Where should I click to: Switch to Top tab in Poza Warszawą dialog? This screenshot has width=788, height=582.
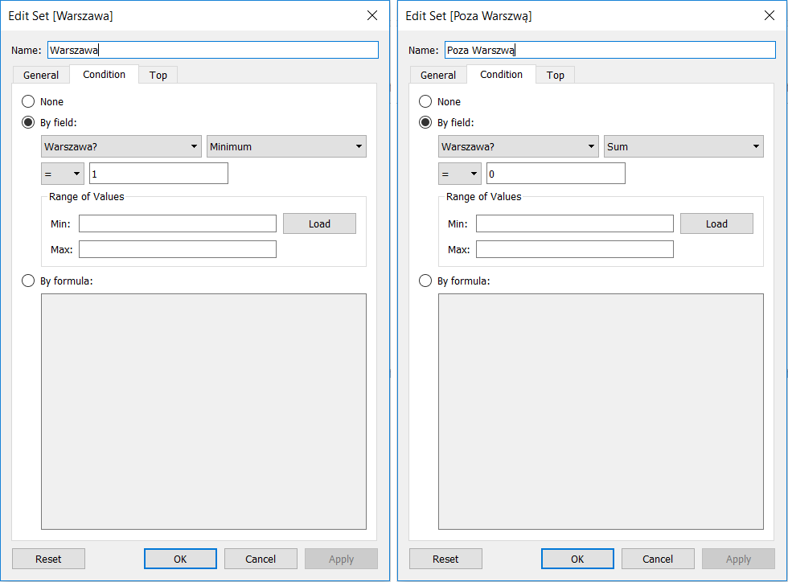[556, 75]
